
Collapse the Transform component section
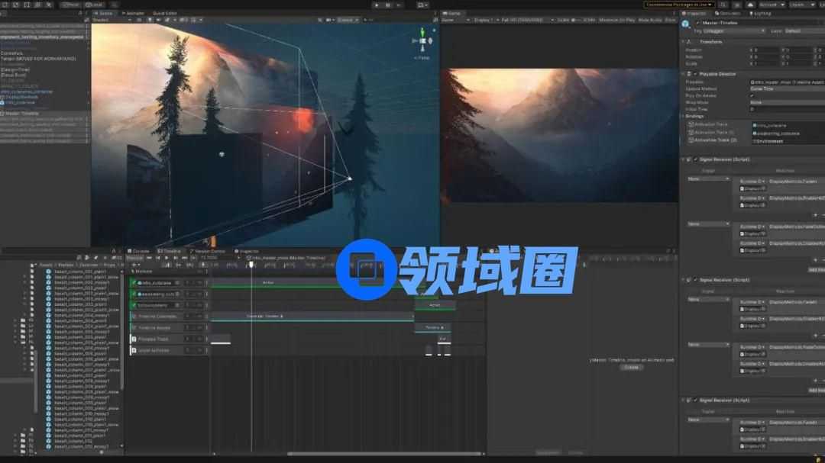click(683, 42)
